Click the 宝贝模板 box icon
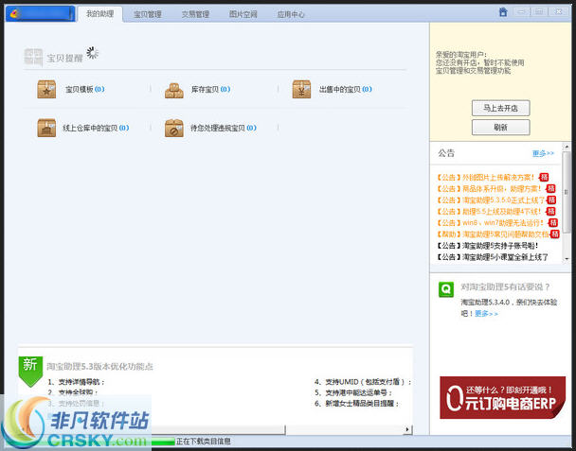Viewport: 576px width, 451px height. coord(46,89)
